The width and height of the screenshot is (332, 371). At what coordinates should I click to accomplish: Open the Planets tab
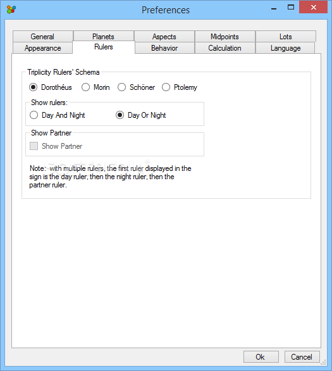coord(104,37)
